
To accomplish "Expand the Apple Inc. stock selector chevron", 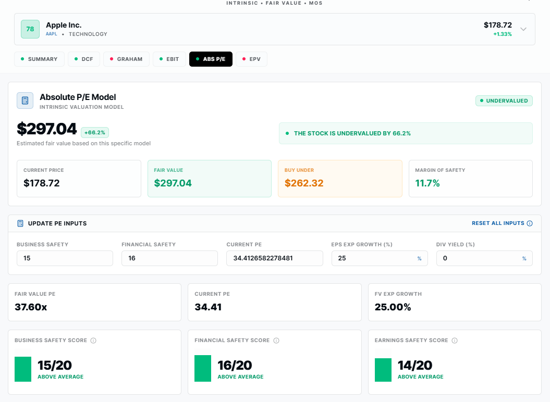I will [x=523, y=29].
